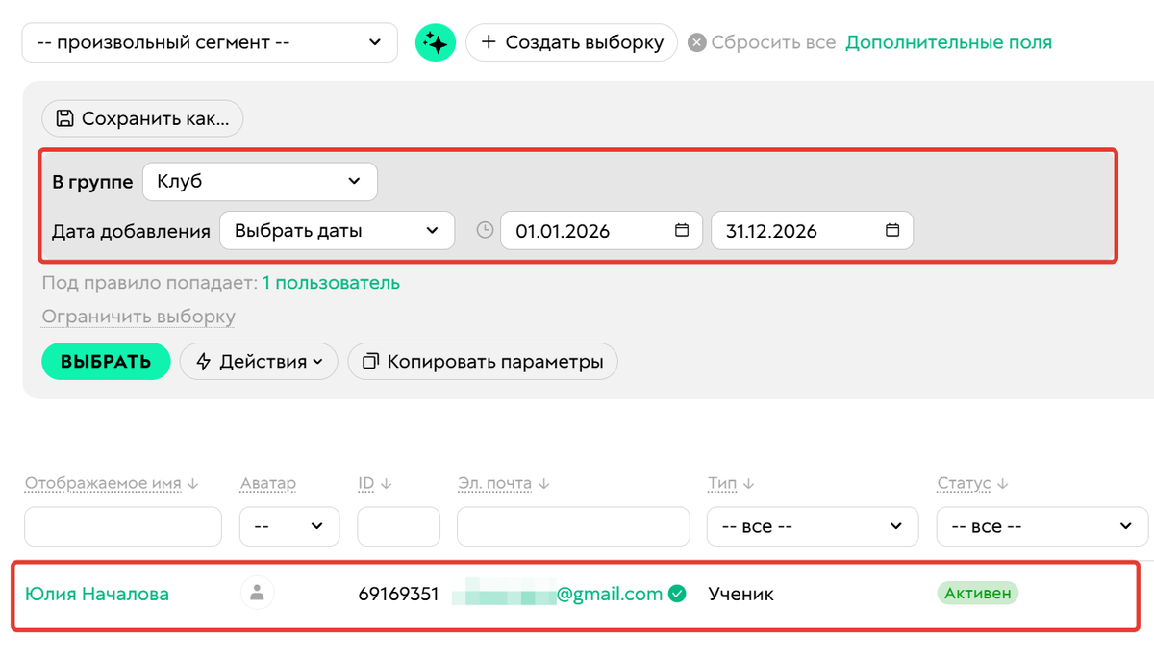
Task: Open calendar icon for start date 01.01.2026
Action: pos(681,230)
